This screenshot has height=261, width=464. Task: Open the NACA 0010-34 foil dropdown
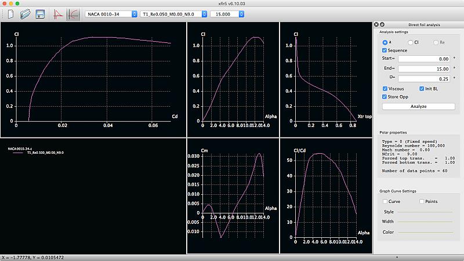click(x=111, y=13)
